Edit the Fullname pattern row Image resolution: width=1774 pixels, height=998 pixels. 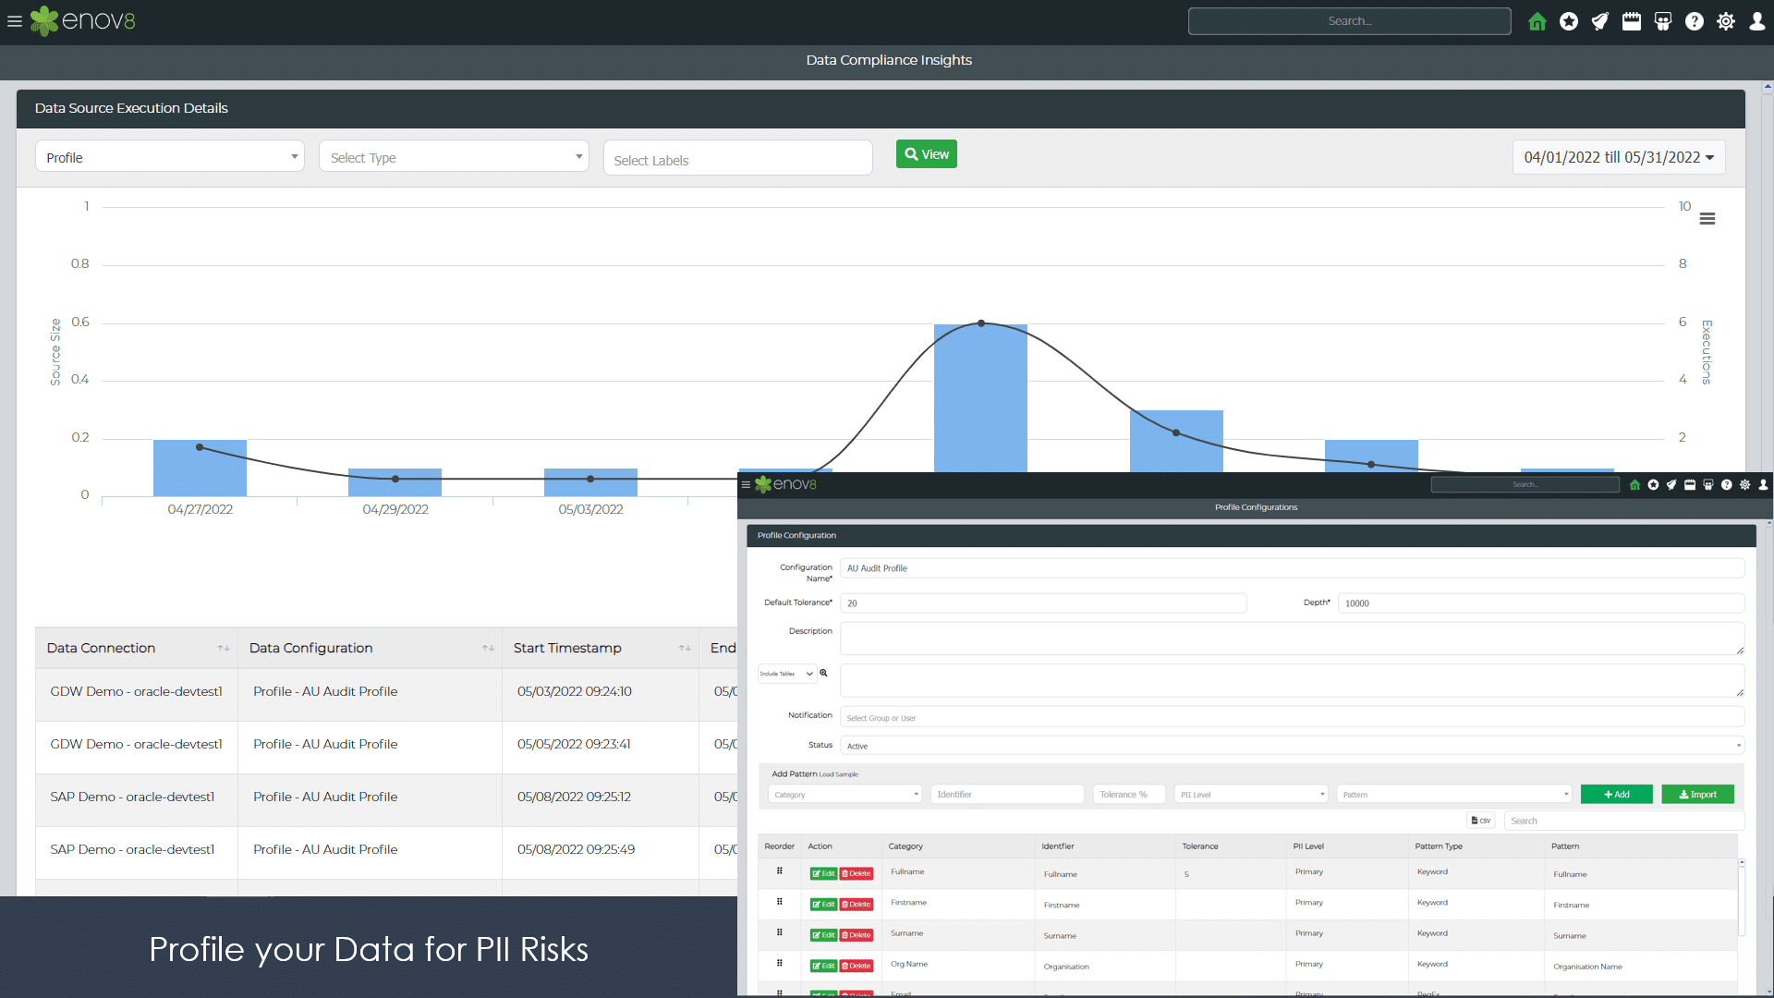tap(823, 873)
